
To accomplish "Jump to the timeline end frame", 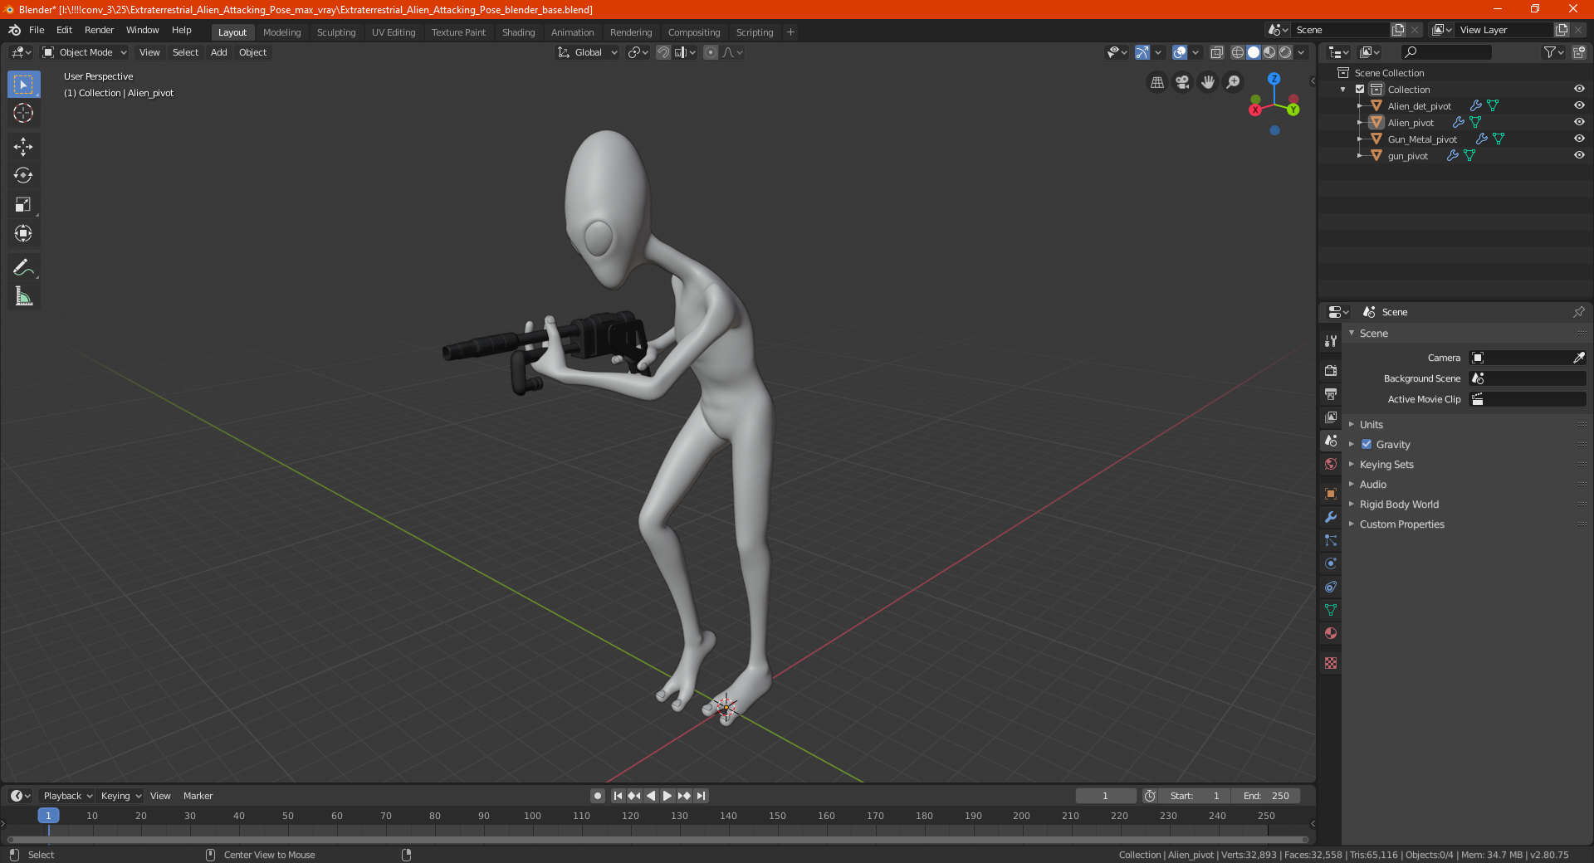I will coord(701,796).
